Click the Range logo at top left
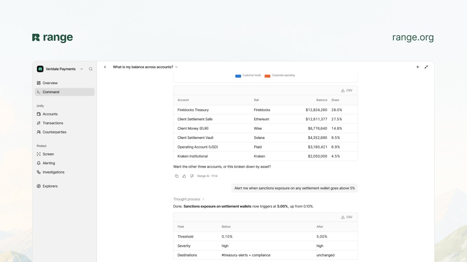 (53, 38)
